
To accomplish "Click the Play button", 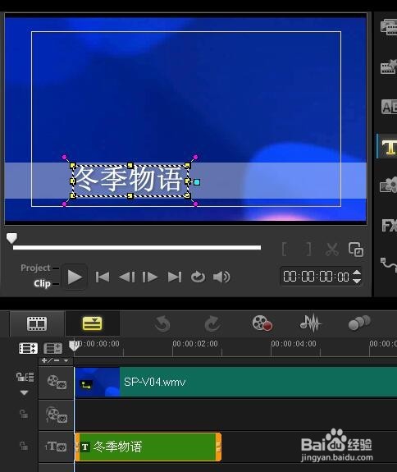I will point(75,277).
